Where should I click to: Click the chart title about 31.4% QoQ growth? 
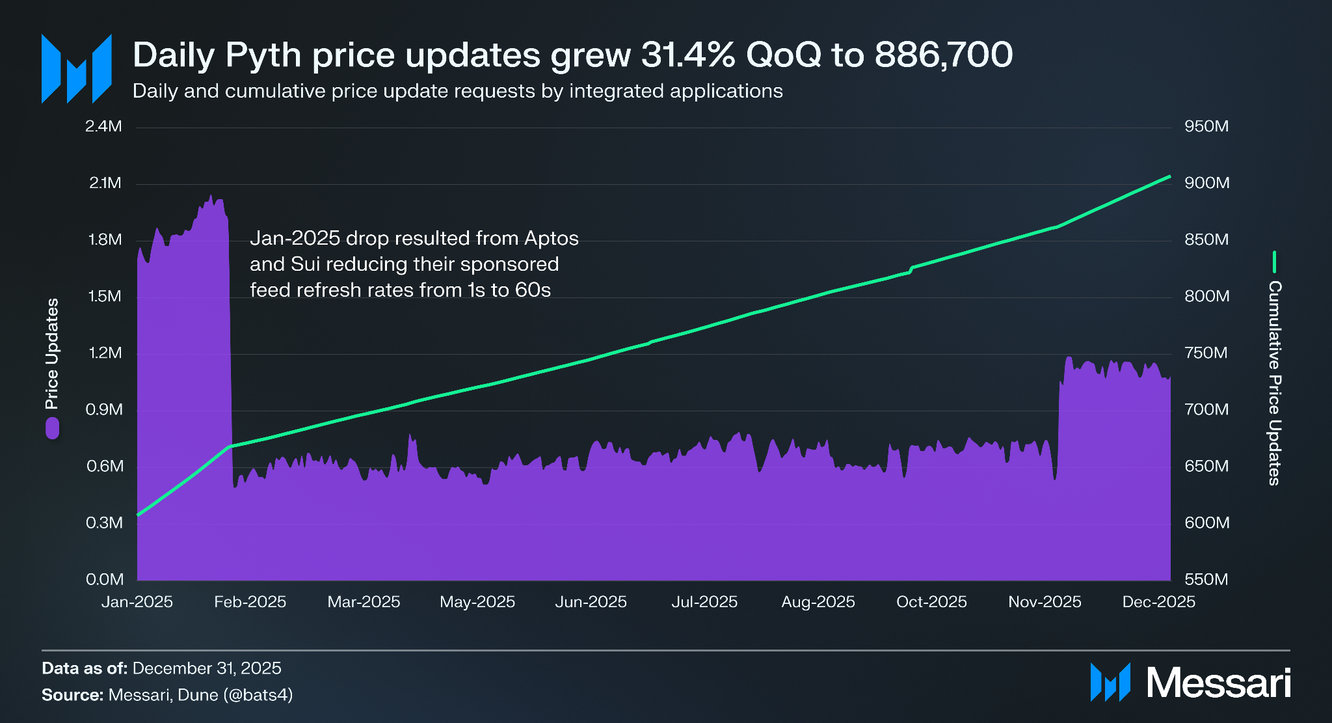point(572,55)
